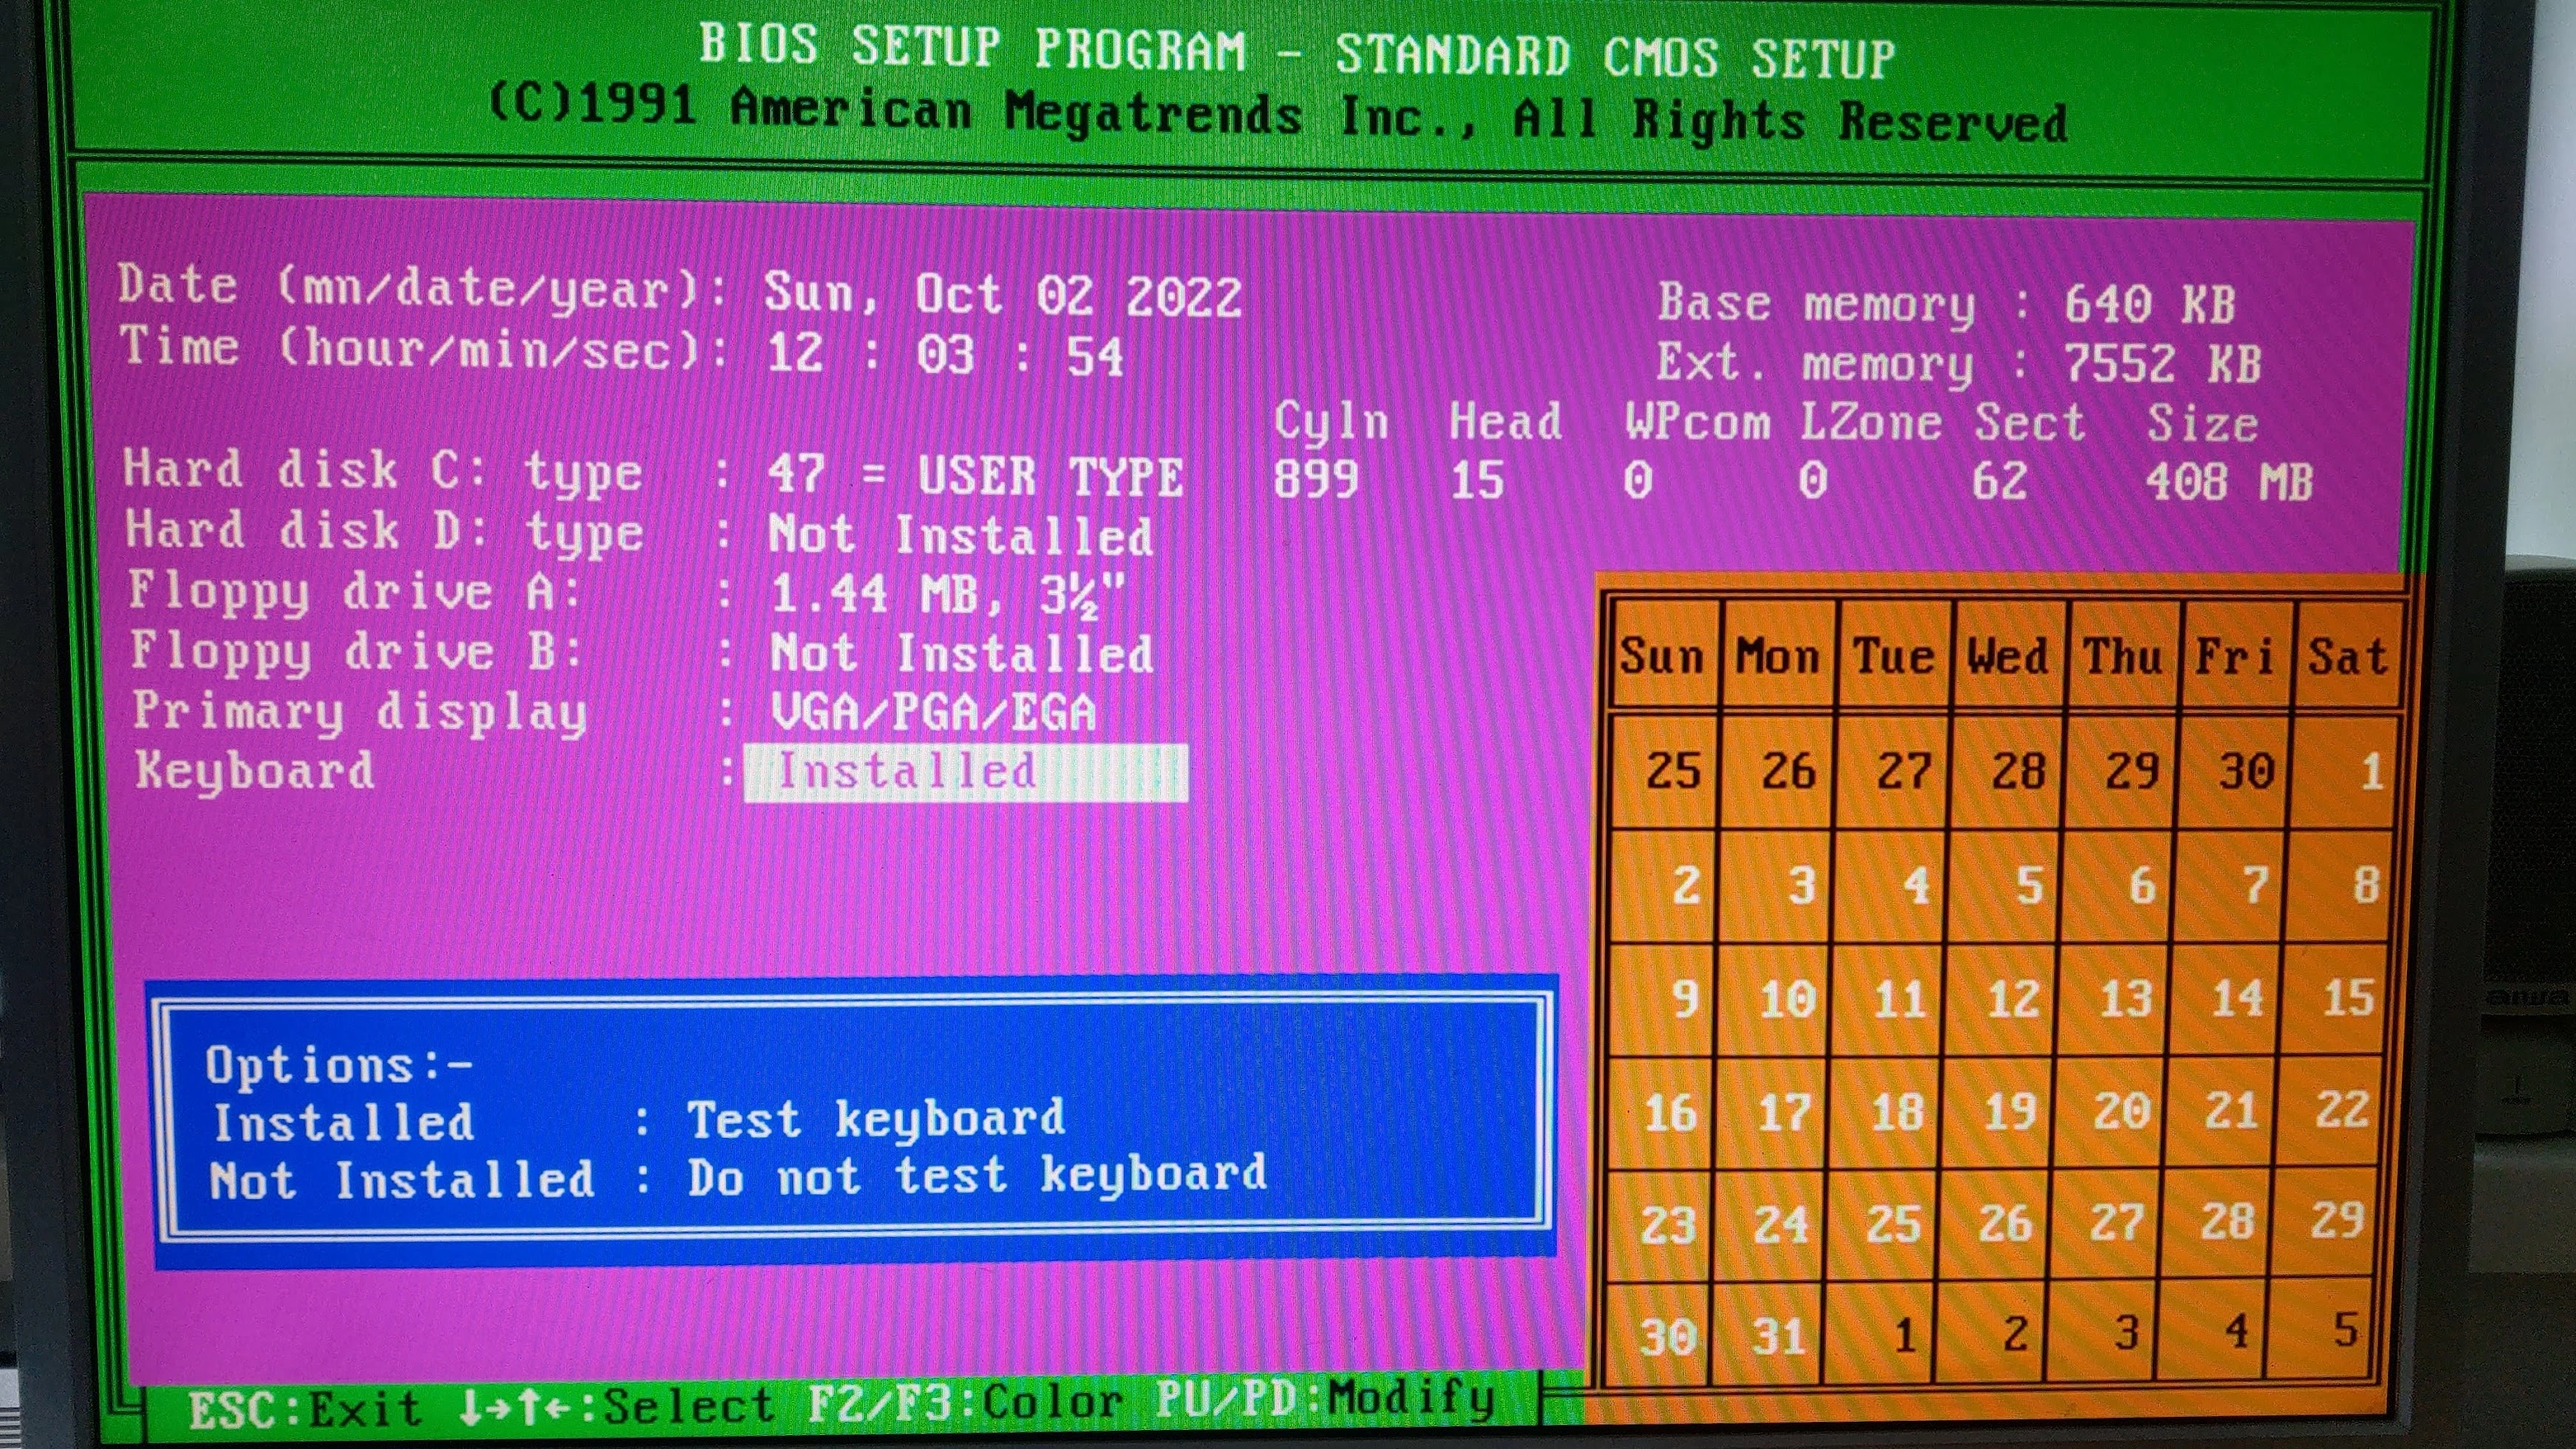The height and width of the screenshot is (1449, 2576).
Task: Click the American Megatrends copyright line
Action: [1278, 112]
